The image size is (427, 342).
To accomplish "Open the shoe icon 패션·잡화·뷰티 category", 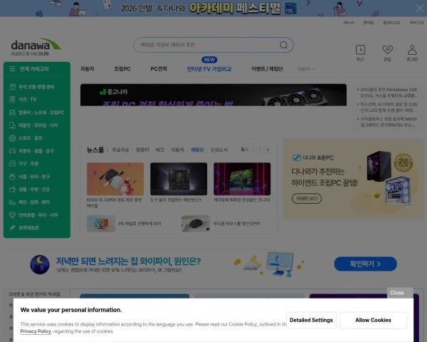I will coord(12,202).
